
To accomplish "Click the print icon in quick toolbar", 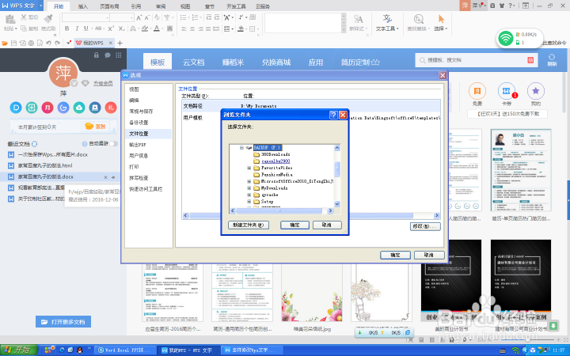I will (x=31, y=43).
